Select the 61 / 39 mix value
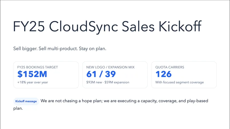230x129 pixels. point(101,74)
